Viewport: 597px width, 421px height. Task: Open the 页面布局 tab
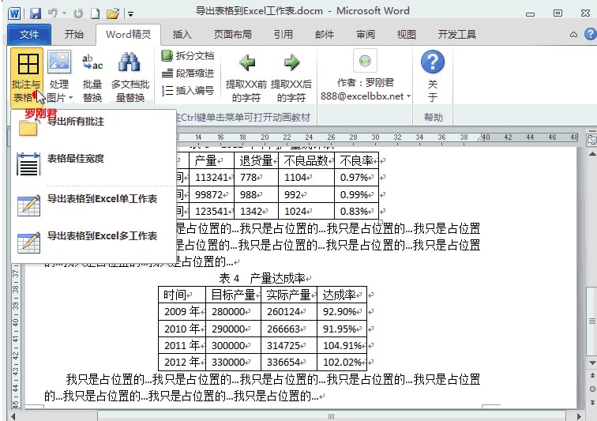pyautogui.click(x=233, y=35)
